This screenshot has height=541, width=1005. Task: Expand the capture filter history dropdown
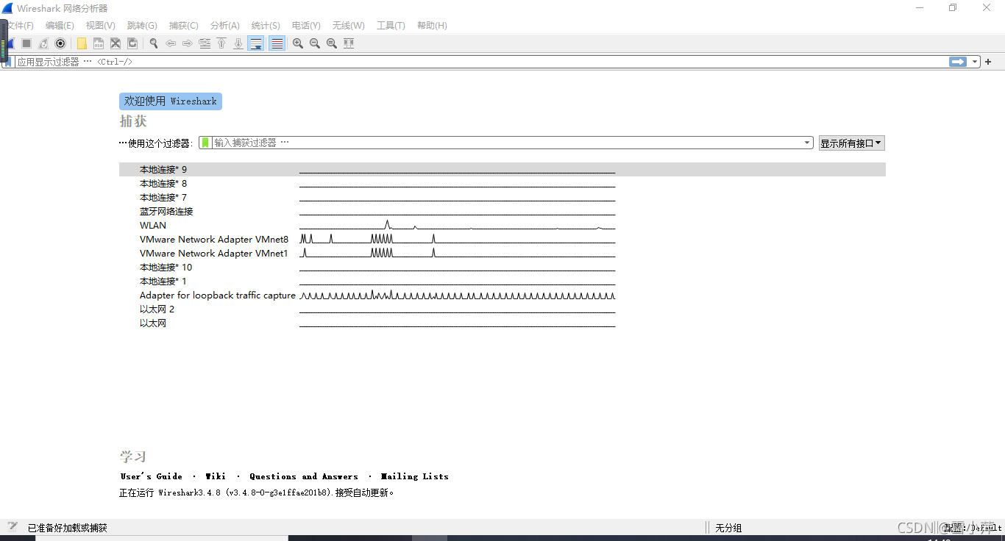click(807, 143)
